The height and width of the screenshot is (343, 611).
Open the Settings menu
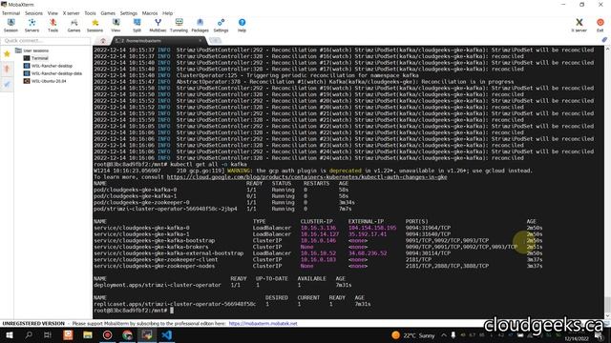(129, 13)
